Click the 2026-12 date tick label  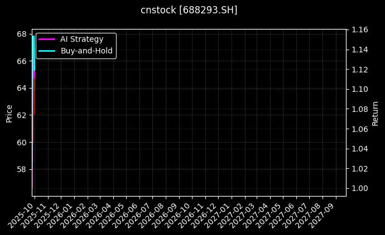click(x=207, y=213)
